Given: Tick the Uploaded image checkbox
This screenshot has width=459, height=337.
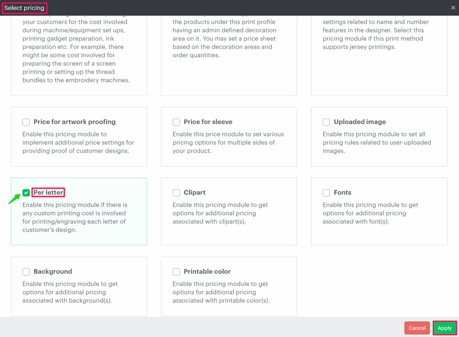Looking at the screenshot, I should 326,122.
